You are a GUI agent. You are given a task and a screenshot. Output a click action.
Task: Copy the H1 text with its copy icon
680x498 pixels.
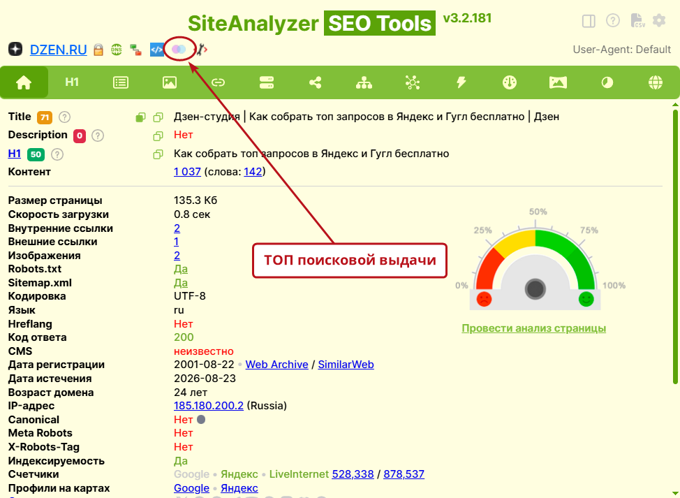tap(158, 154)
